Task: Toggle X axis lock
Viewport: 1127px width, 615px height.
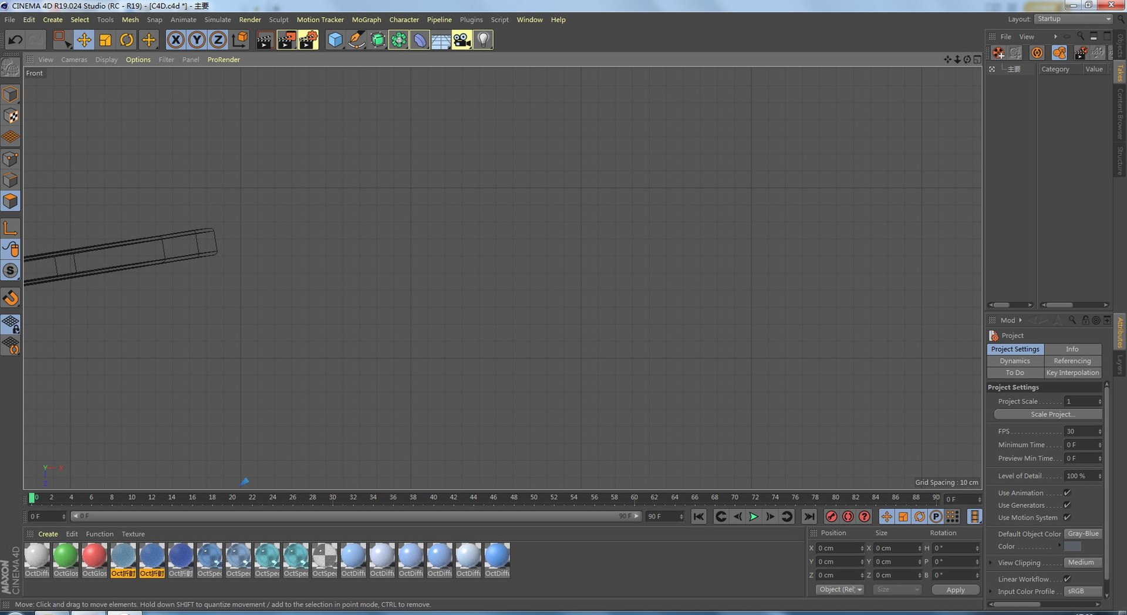Action: (175, 40)
